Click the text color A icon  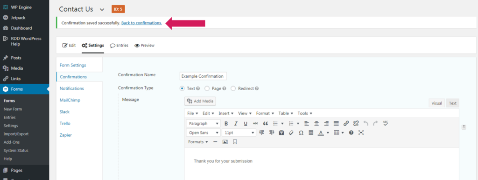(x=320, y=133)
